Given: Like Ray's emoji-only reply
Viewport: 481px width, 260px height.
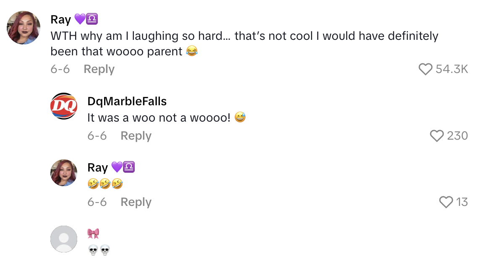Looking at the screenshot, I should [x=446, y=202].
